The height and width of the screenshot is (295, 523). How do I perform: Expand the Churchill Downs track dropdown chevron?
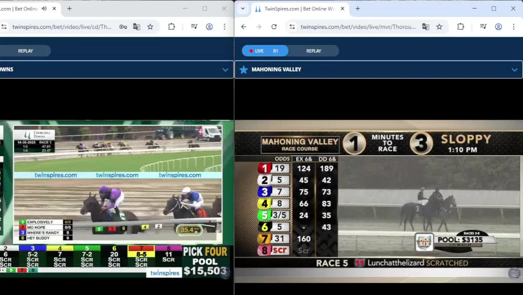click(225, 70)
